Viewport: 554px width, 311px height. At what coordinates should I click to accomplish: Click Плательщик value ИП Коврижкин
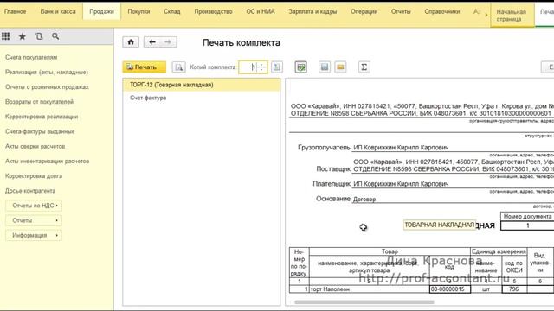coord(401,184)
